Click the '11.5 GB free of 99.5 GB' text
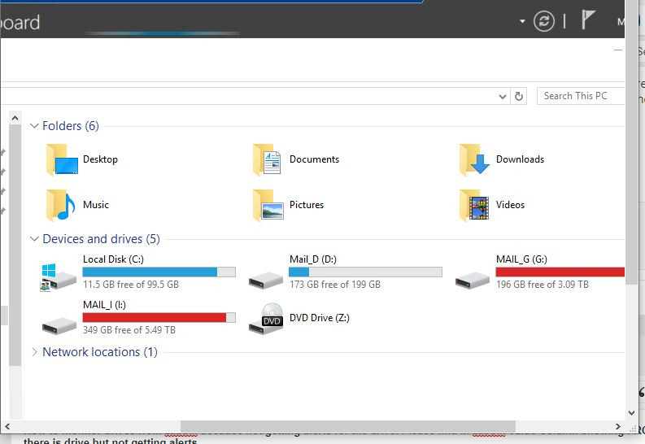The image size is (645, 444). click(x=131, y=285)
